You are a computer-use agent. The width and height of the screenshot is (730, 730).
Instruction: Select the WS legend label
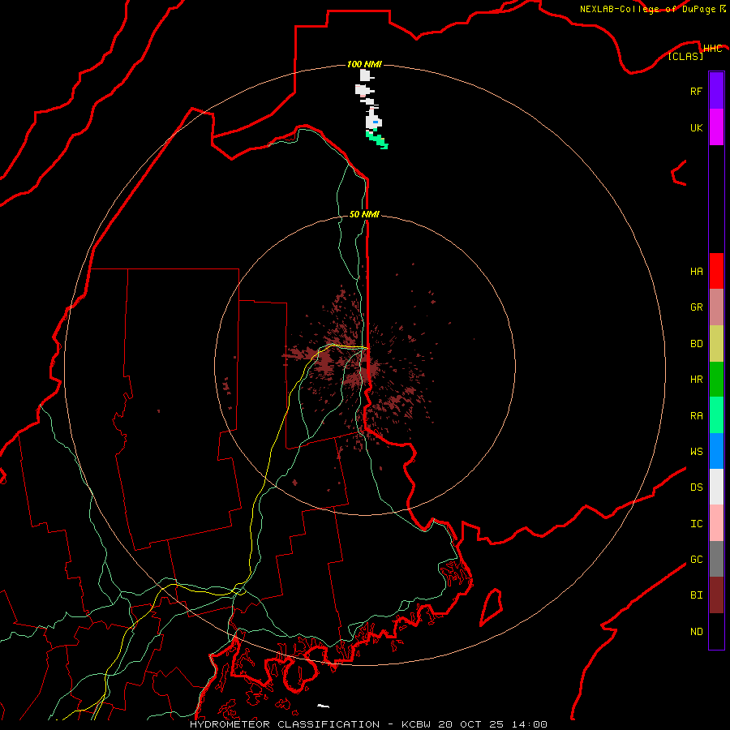(696, 451)
